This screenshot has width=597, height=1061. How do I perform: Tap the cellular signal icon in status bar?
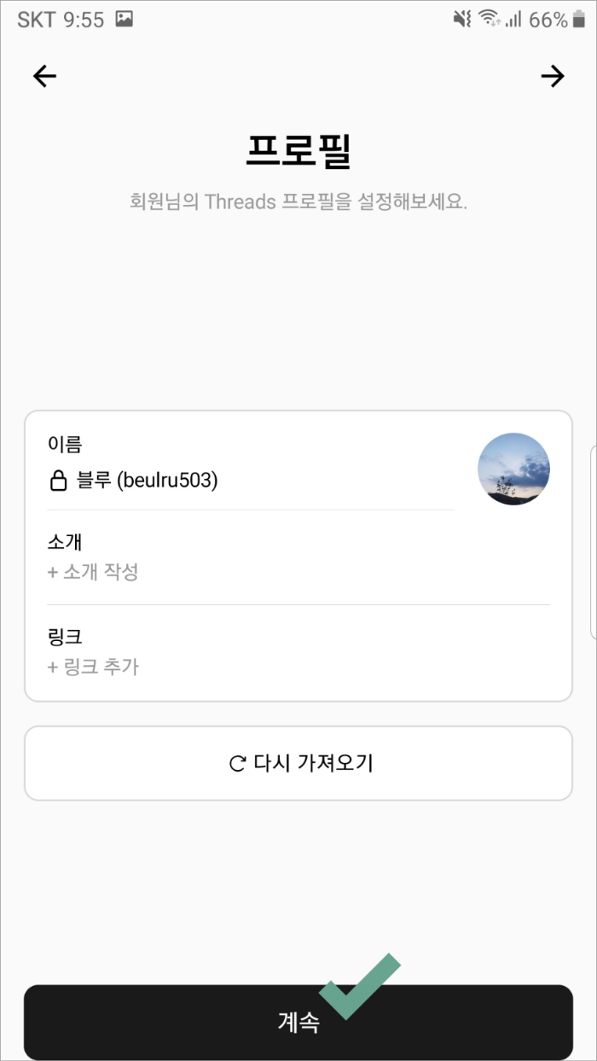(515, 17)
